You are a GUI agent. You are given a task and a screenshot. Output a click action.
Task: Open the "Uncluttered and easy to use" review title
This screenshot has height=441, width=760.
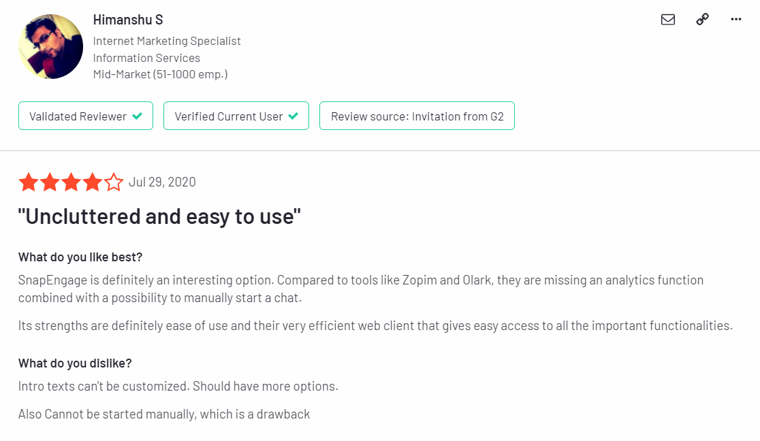(x=159, y=216)
